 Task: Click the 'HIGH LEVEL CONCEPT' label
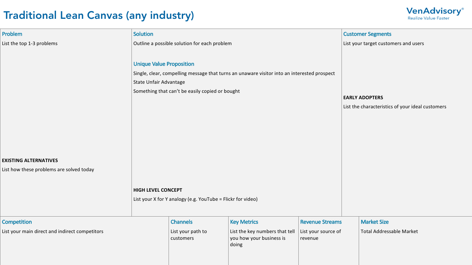click(158, 190)
